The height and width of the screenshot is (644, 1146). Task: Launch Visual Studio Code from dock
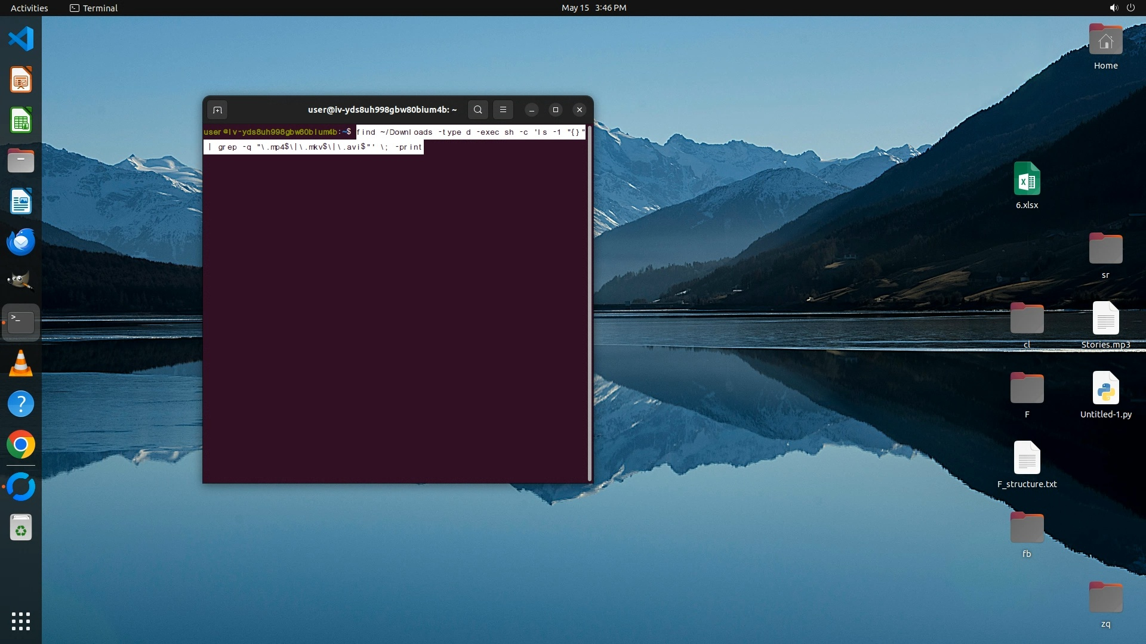pyautogui.click(x=21, y=39)
